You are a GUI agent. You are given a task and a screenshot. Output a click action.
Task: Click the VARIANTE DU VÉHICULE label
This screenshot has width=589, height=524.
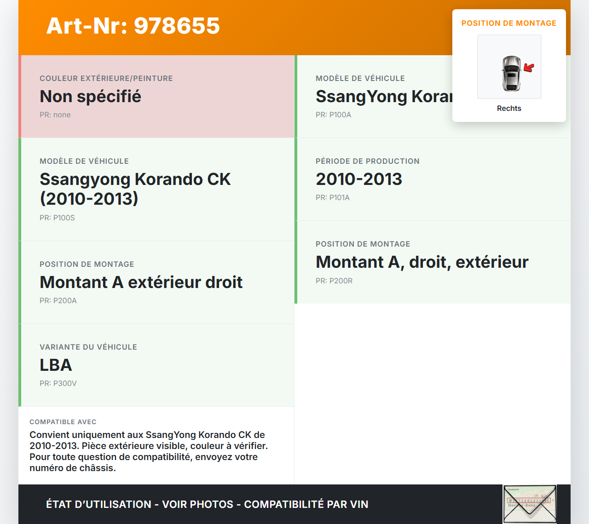[x=88, y=347]
